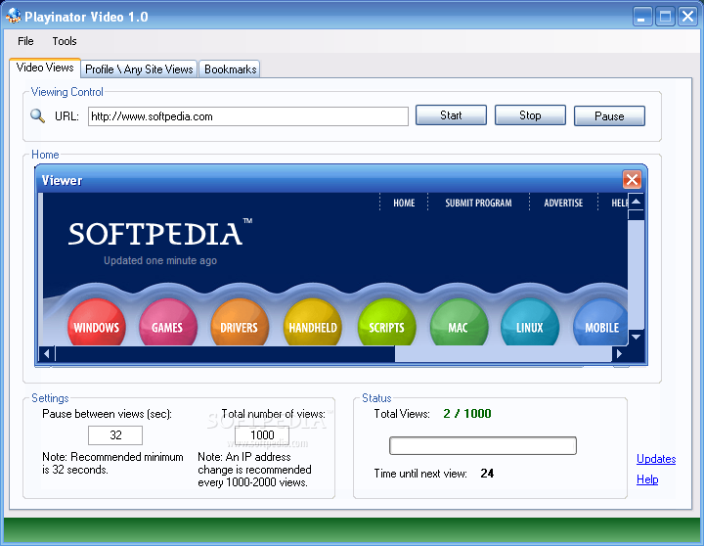Open the Updates link
The width and height of the screenshot is (704, 546).
(656, 459)
